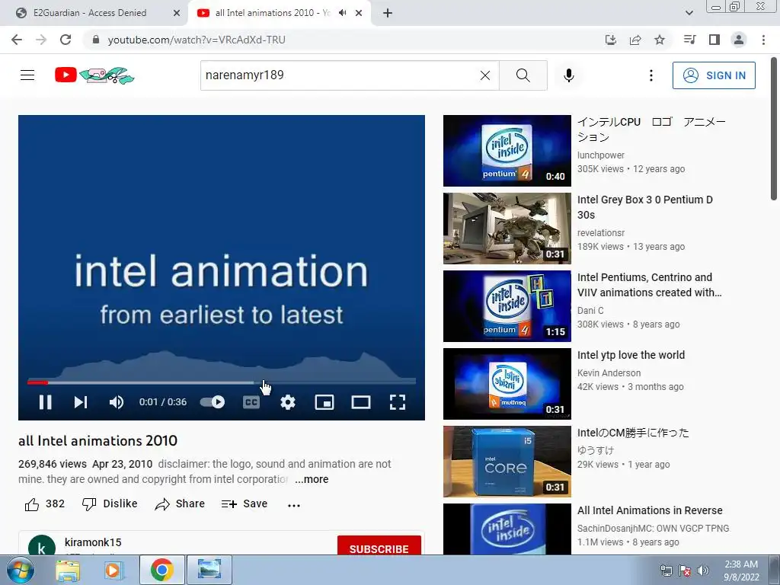Go back to previous page
The height and width of the screenshot is (585, 780).
17,40
